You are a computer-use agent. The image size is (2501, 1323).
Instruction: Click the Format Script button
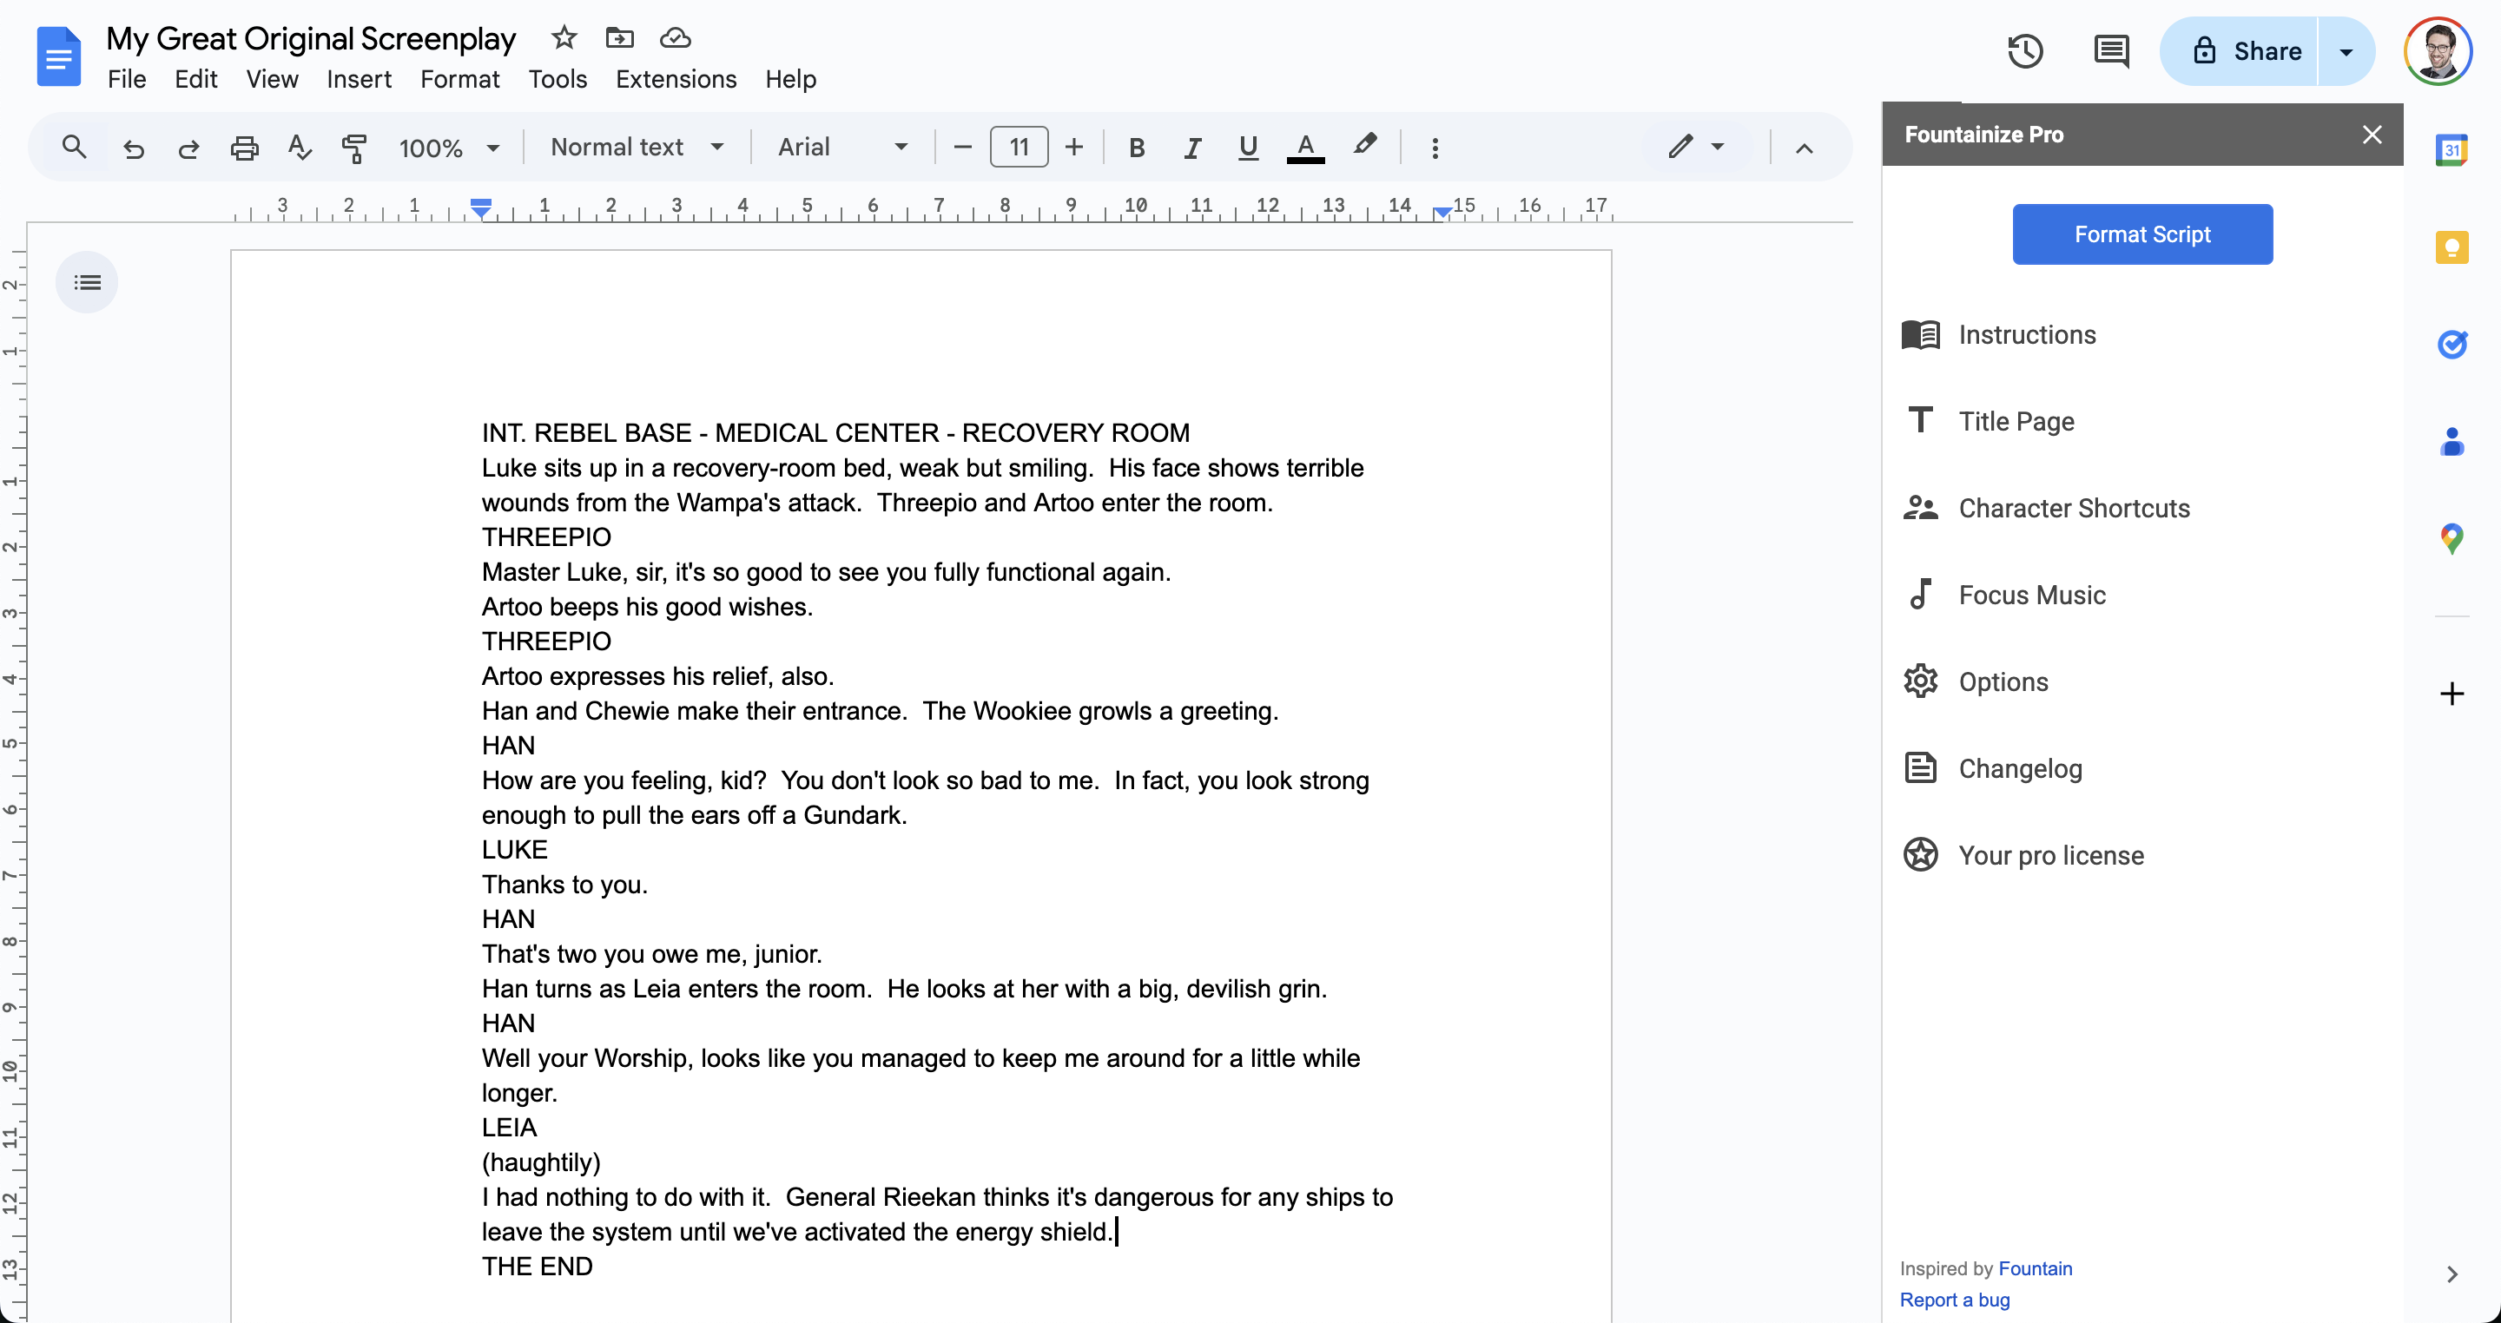click(2141, 234)
